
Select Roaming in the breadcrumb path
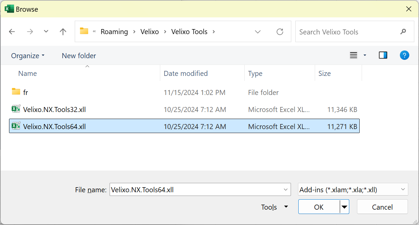click(x=114, y=32)
